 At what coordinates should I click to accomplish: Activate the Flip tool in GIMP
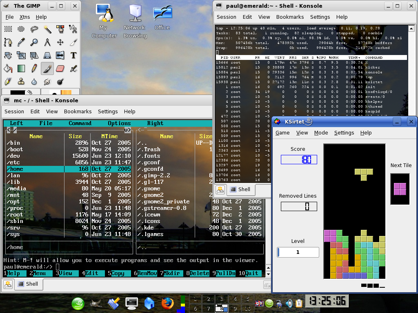click(x=60, y=55)
